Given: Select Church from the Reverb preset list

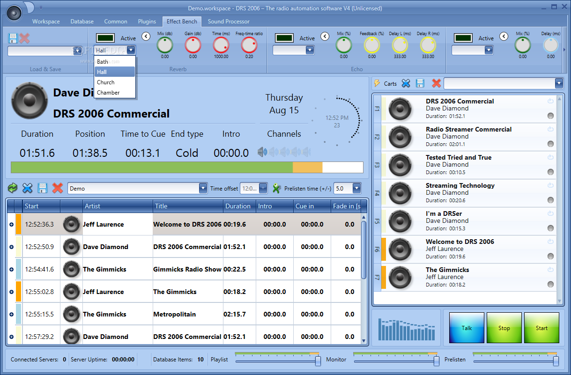Looking at the screenshot, I should pos(115,82).
